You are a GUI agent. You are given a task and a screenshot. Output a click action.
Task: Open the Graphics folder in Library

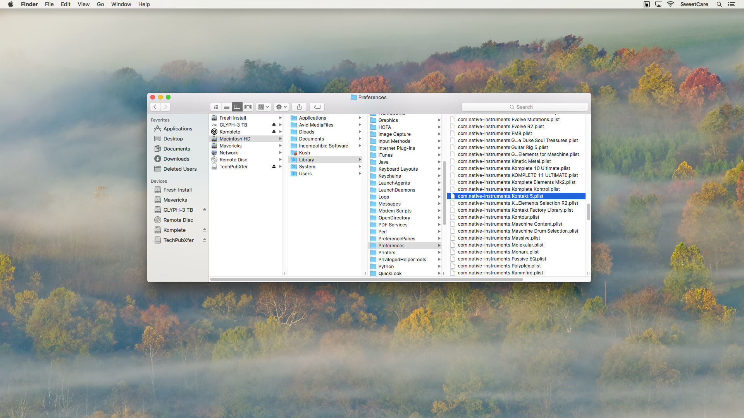click(x=405, y=120)
